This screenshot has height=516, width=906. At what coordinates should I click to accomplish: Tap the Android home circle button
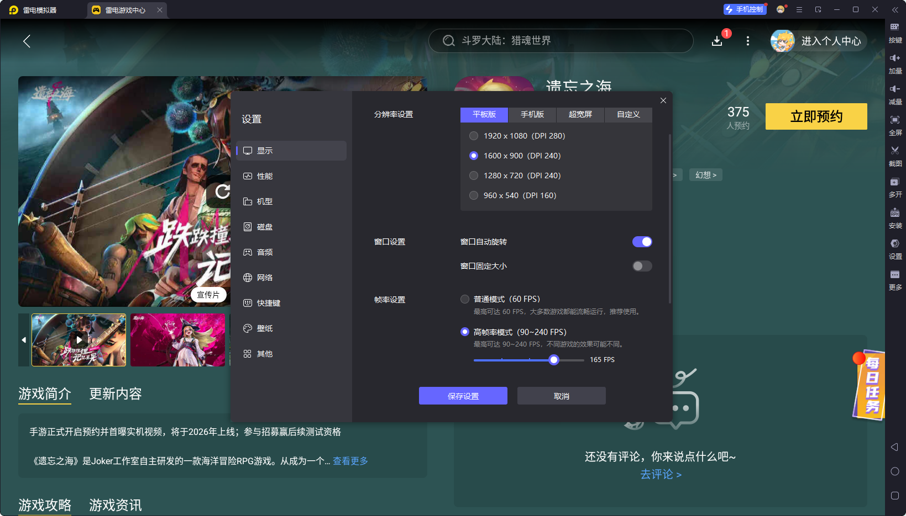point(894,471)
